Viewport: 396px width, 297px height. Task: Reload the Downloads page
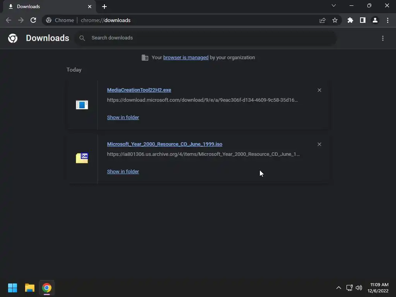click(x=33, y=20)
